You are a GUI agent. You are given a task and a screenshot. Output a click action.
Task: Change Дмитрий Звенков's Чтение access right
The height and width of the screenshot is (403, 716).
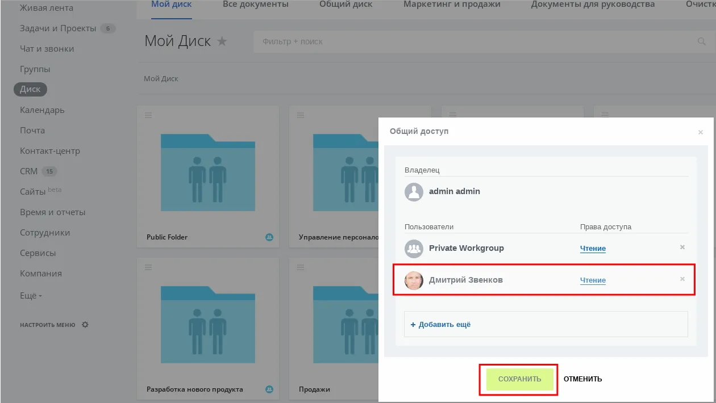click(593, 280)
